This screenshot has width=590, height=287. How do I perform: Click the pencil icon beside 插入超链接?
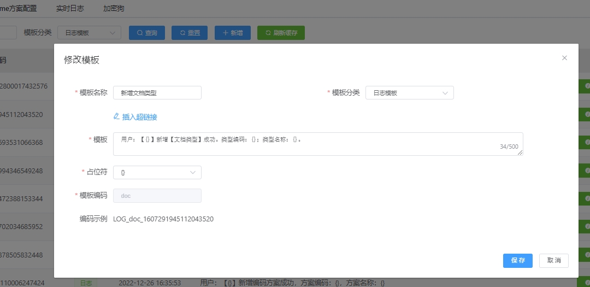[x=116, y=116]
